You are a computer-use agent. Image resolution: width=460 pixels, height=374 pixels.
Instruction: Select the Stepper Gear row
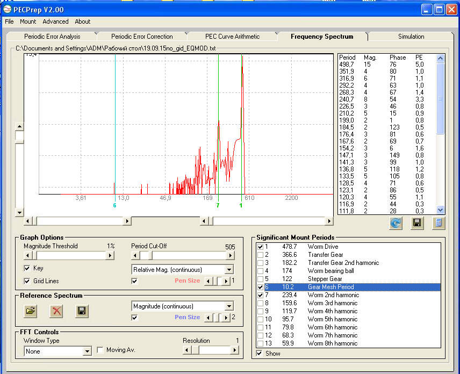349,279
